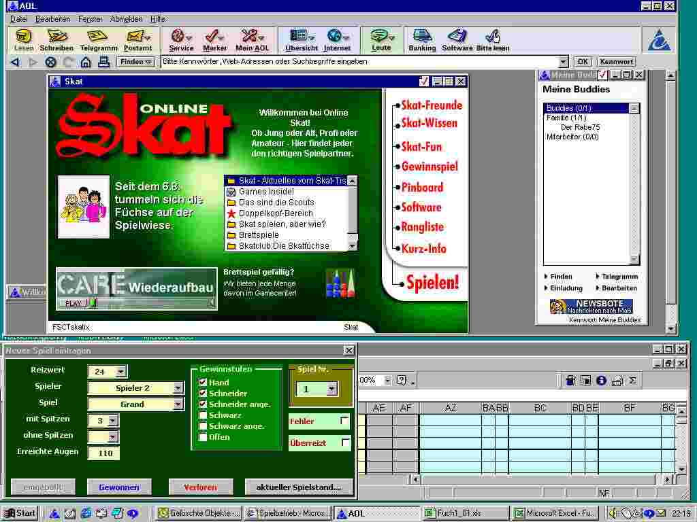Click the browser back arrow
The image size is (697, 522).
pos(15,62)
